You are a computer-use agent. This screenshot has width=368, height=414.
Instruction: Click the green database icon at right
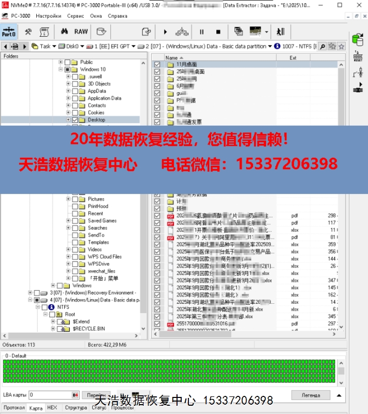(x=358, y=39)
